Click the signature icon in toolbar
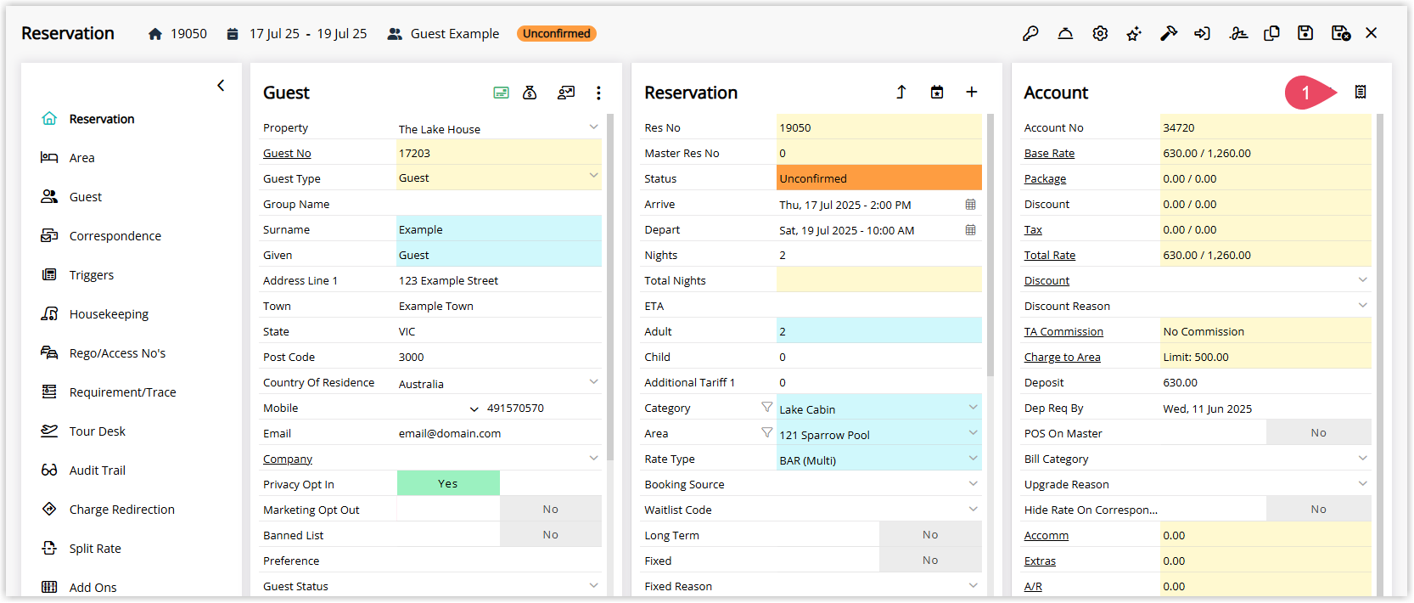 pyautogui.click(x=1238, y=33)
